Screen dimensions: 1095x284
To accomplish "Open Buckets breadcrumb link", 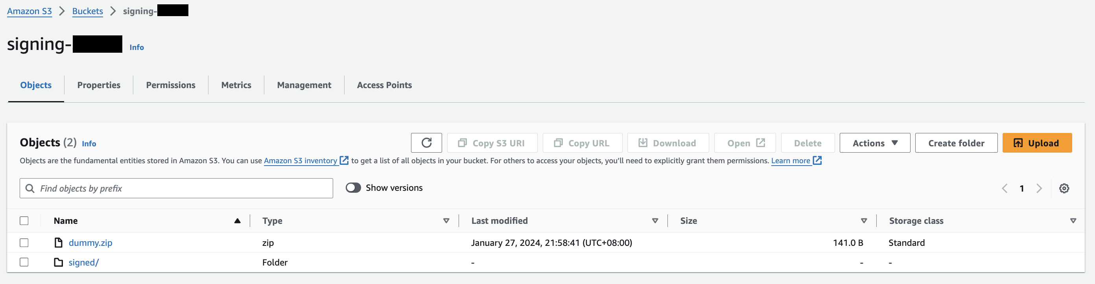I will point(87,11).
